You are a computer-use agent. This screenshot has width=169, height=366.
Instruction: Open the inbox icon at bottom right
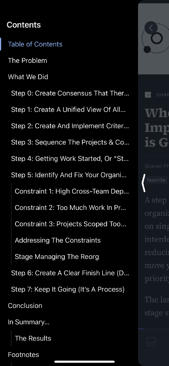(x=151, y=341)
